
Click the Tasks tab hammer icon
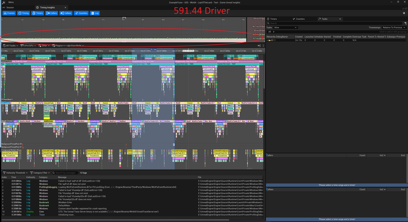tap(320, 19)
